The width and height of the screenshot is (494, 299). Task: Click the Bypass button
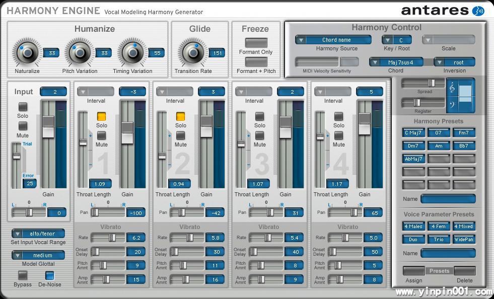23,275
